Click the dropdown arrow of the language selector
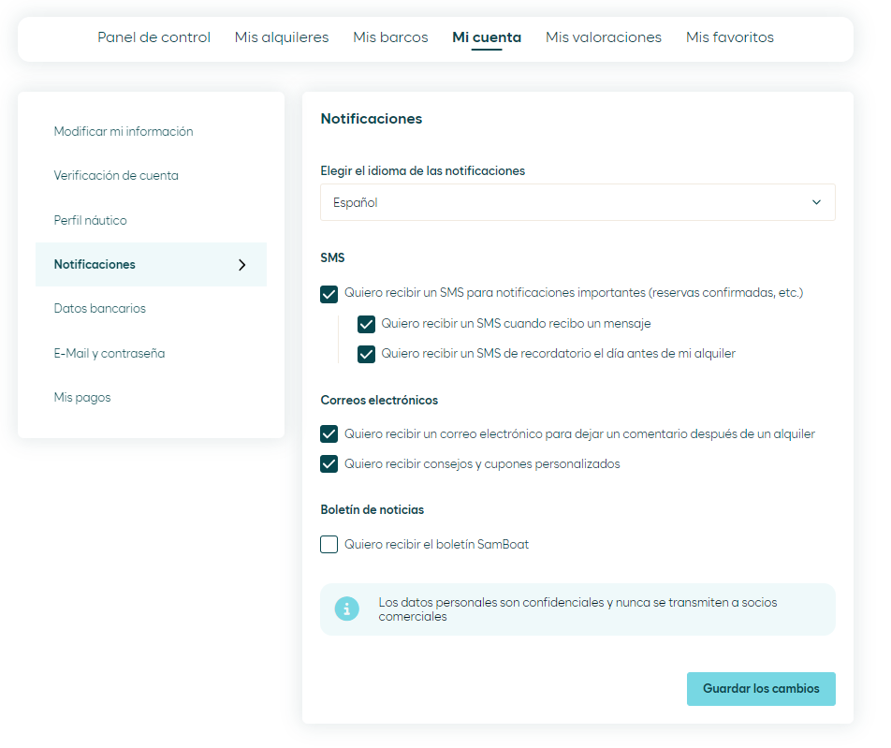Screen dimensions: 891x748 click(x=816, y=202)
